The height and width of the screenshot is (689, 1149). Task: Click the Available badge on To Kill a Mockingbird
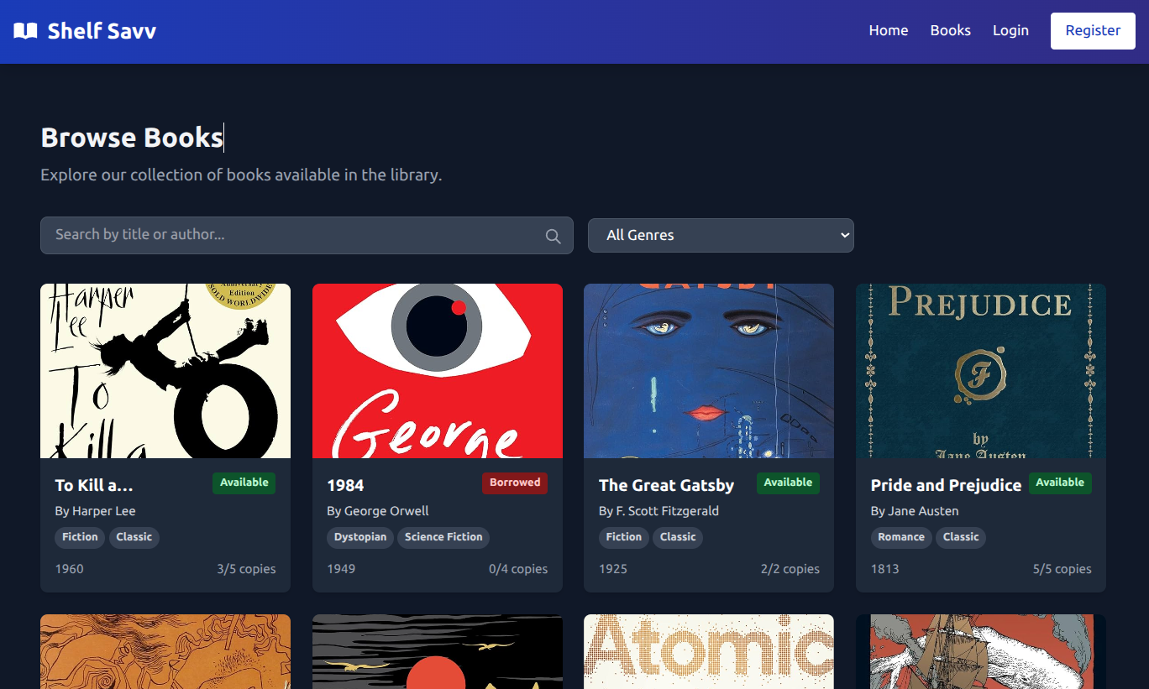click(244, 483)
